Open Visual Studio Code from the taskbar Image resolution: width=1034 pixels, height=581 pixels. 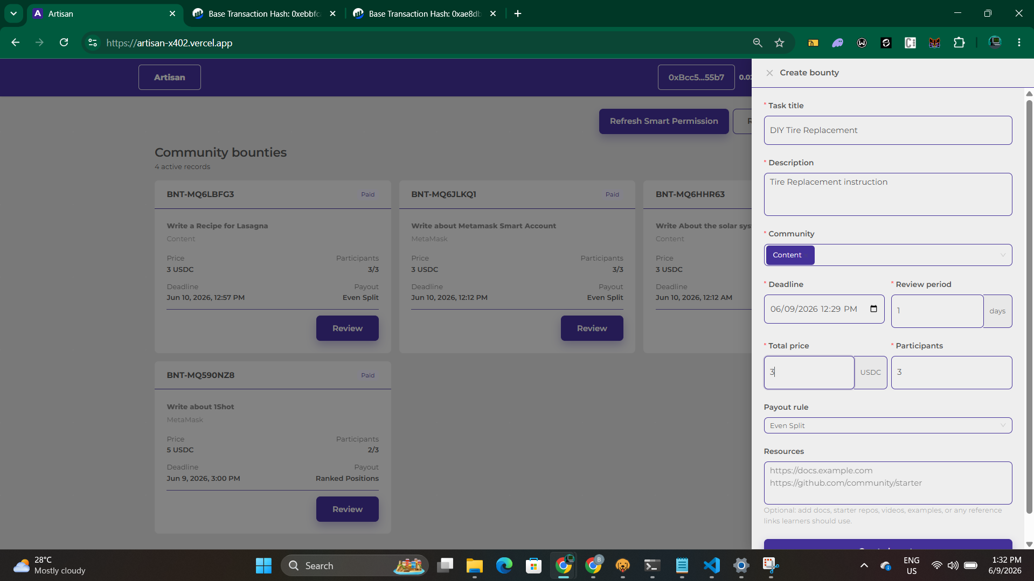coord(711,565)
